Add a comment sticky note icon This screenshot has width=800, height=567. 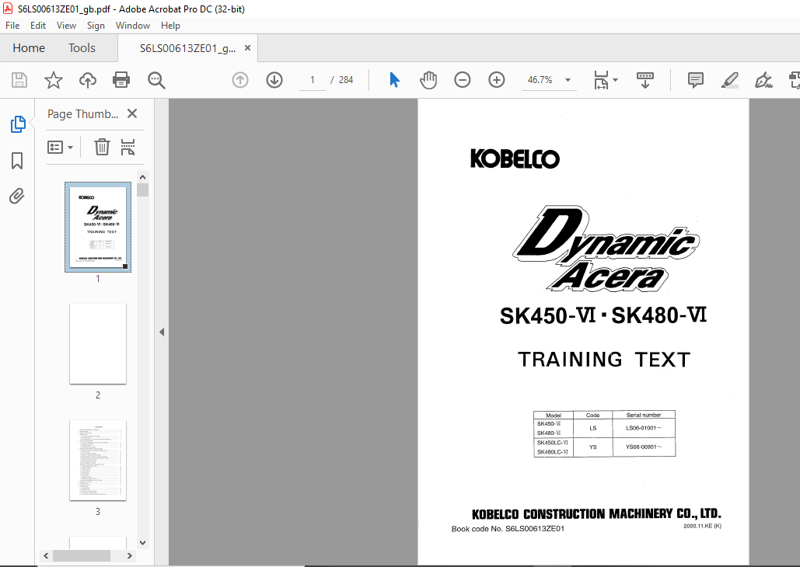(695, 80)
